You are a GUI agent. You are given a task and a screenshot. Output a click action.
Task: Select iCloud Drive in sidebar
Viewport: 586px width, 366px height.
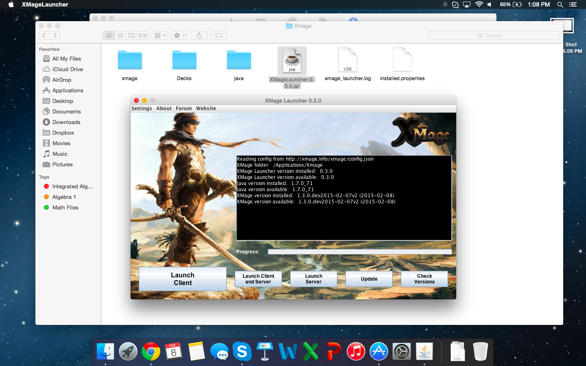[x=68, y=69]
